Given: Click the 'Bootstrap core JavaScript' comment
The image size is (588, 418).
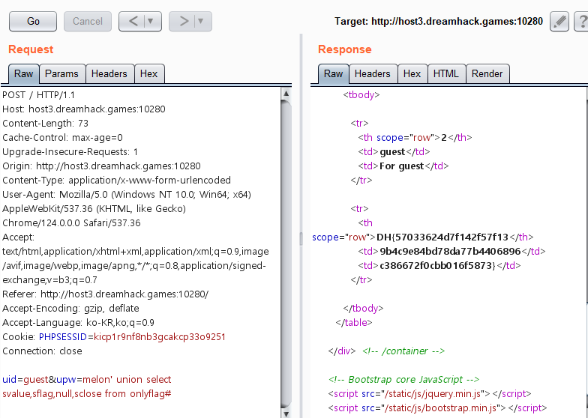Looking at the screenshot, I should click(403, 379).
